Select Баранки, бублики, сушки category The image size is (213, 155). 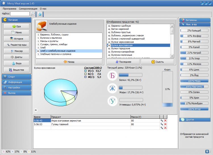[x=69, y=35]
